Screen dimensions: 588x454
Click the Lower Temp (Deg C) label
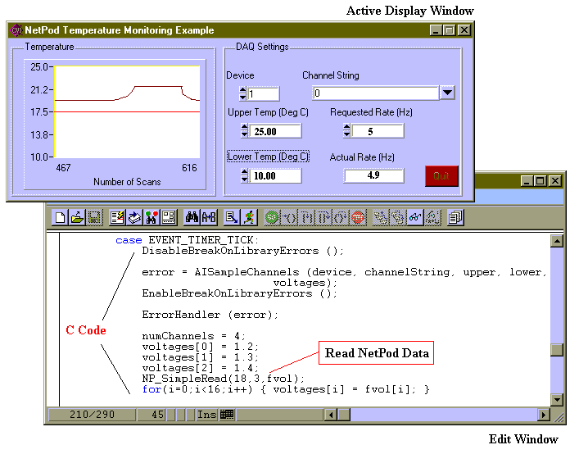click(268, 157)
